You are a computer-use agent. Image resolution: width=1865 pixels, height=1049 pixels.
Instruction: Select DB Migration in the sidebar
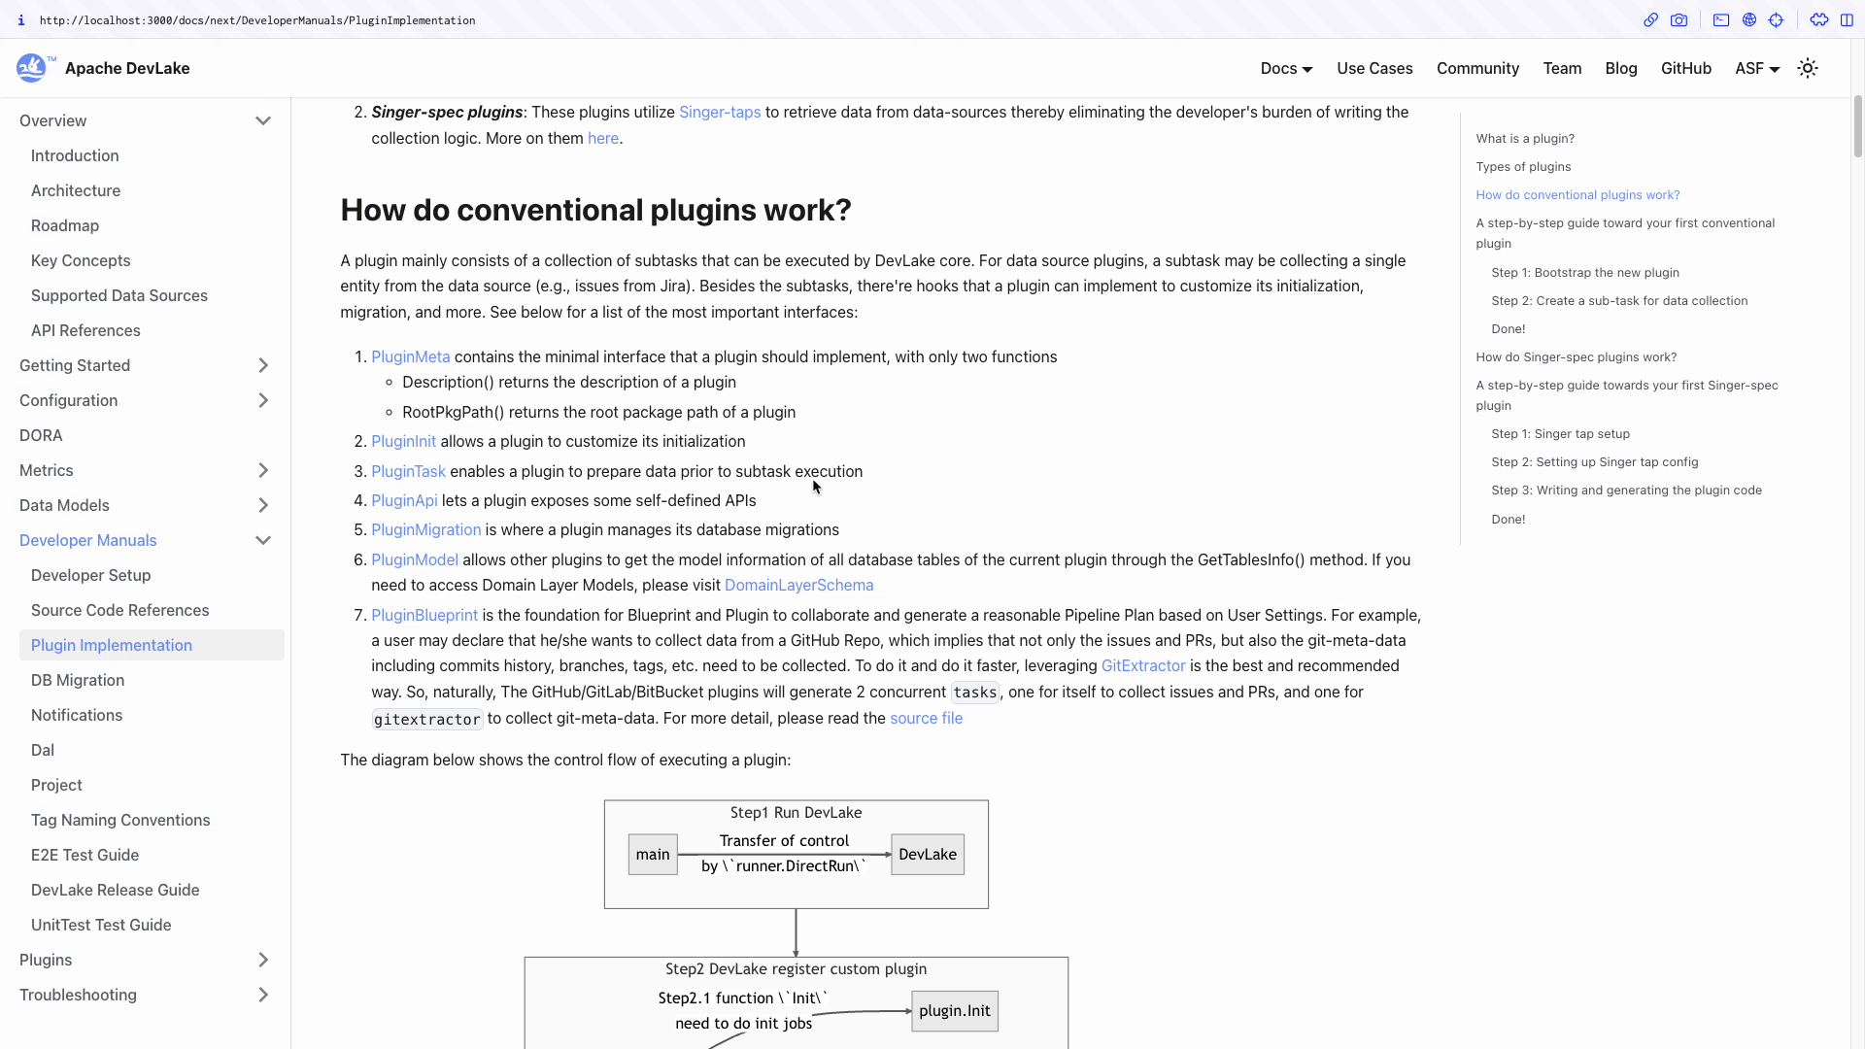pyautogui.click(x=78, y=680)
